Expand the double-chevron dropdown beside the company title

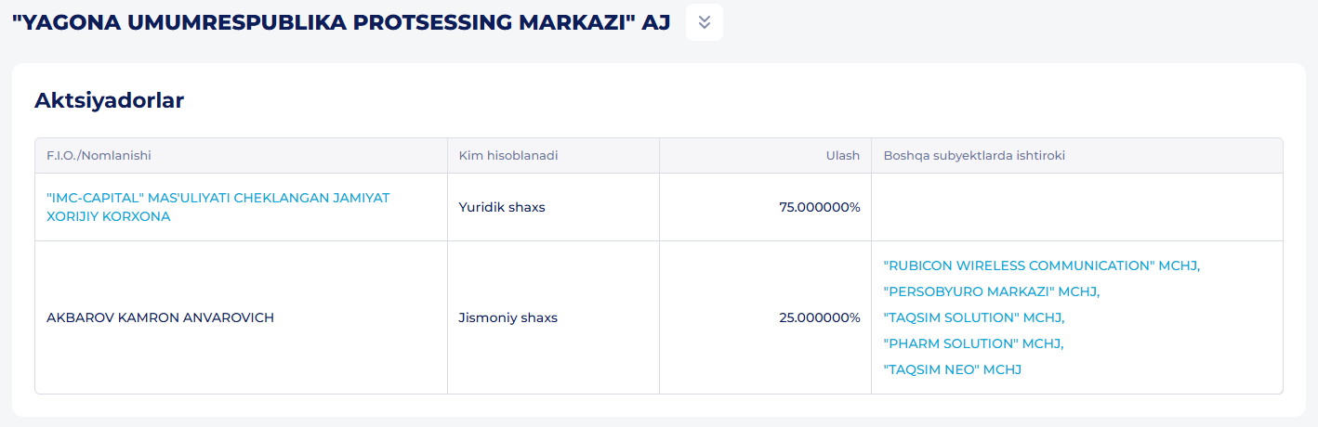[x=704, y=22]
